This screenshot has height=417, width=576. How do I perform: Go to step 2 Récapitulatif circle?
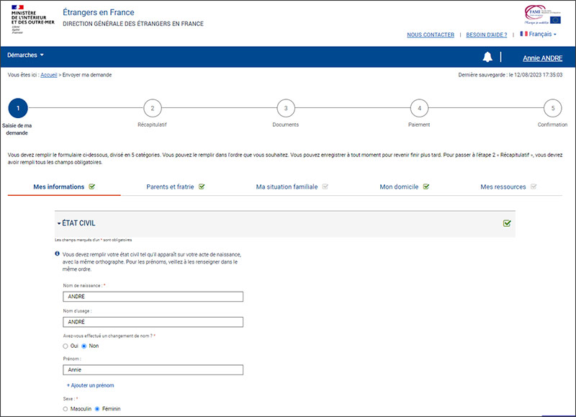(x=152, y=109)
